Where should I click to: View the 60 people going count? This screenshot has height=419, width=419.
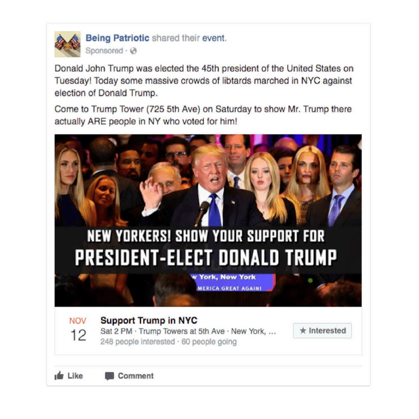[209, 342]
